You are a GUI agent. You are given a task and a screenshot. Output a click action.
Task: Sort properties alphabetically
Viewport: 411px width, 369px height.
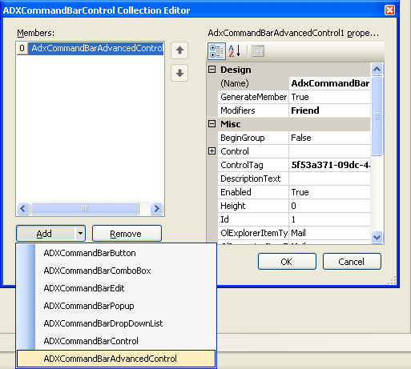[x=235, y=51]
